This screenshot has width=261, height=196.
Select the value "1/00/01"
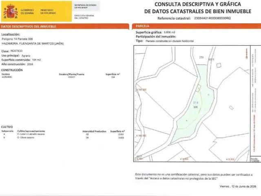[72, 77]
